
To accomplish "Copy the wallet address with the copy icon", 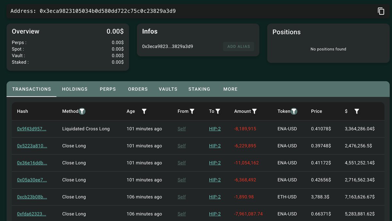I will [381, 11].
